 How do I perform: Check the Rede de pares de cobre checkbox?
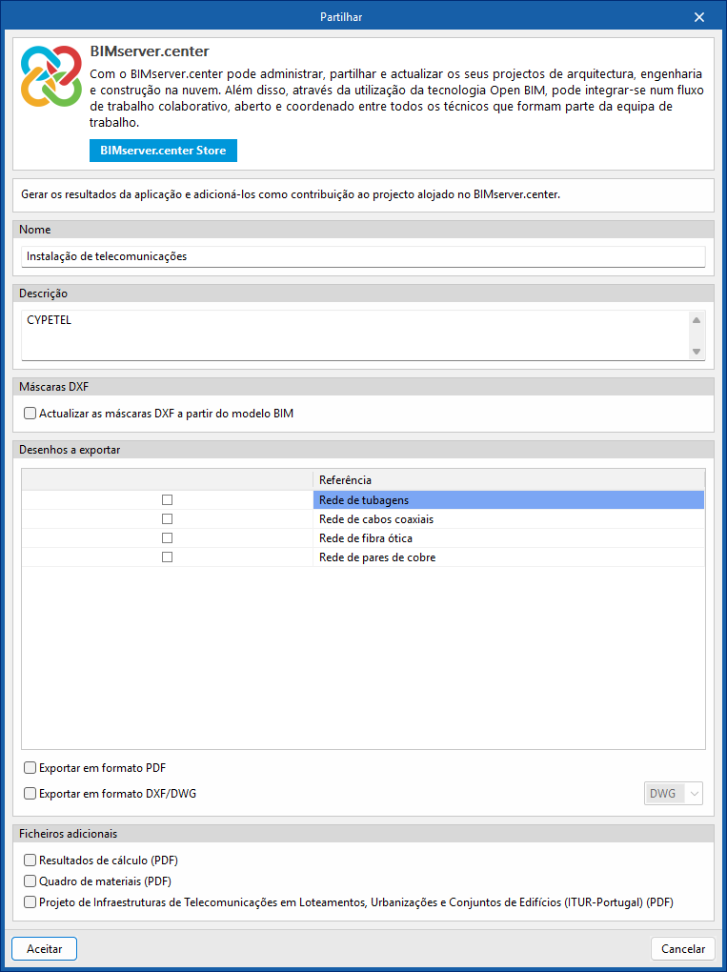(167, 557)
